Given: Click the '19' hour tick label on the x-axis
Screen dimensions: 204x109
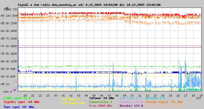Looking at the screenshot, I should 201,96.
